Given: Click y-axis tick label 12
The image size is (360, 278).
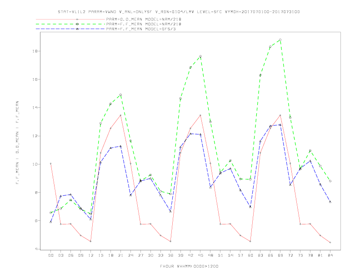Looking at the screenshot, I should pyautogui.click(x=35, y=136).
